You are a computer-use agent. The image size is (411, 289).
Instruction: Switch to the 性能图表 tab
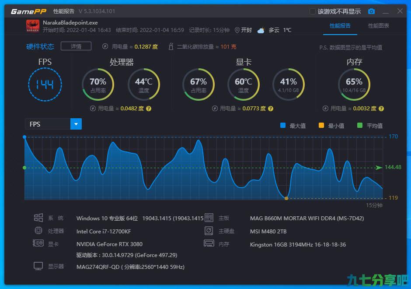tap(379, 26)
